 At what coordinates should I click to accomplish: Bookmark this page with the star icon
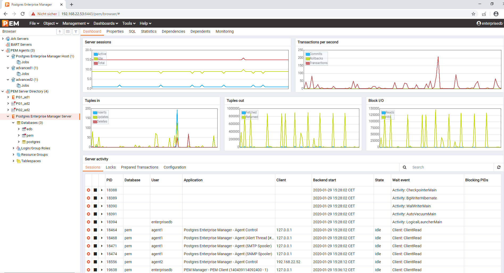pyautogui.click(x=473, y=14)
